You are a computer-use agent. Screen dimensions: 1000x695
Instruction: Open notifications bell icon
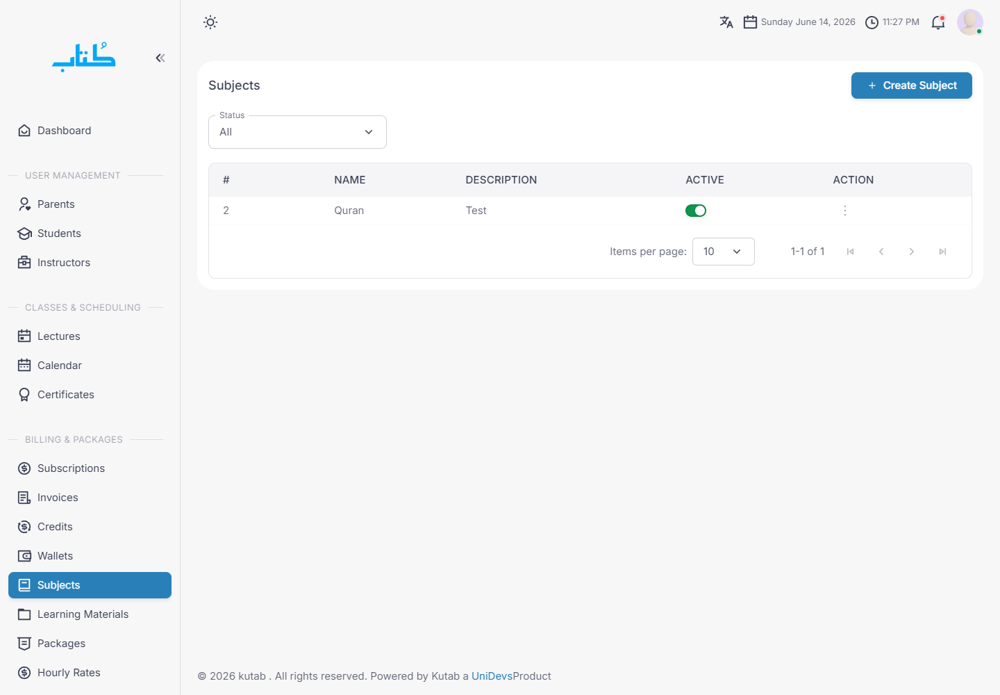click(x=938, y=22)
